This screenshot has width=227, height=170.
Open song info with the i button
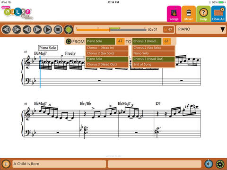tap(6, 164)
